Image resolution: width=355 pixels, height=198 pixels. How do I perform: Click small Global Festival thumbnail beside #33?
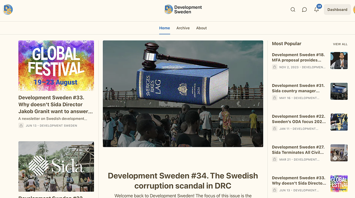tap(339, 183)
